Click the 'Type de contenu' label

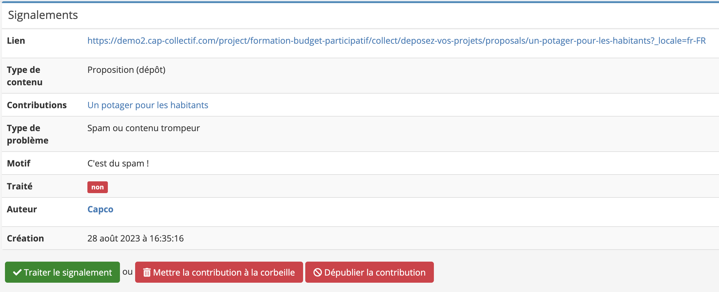[24, 76]
